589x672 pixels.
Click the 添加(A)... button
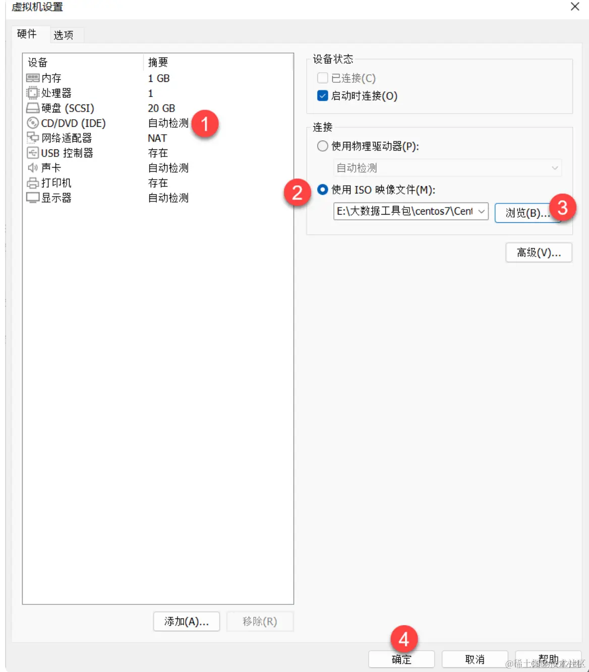187,622
